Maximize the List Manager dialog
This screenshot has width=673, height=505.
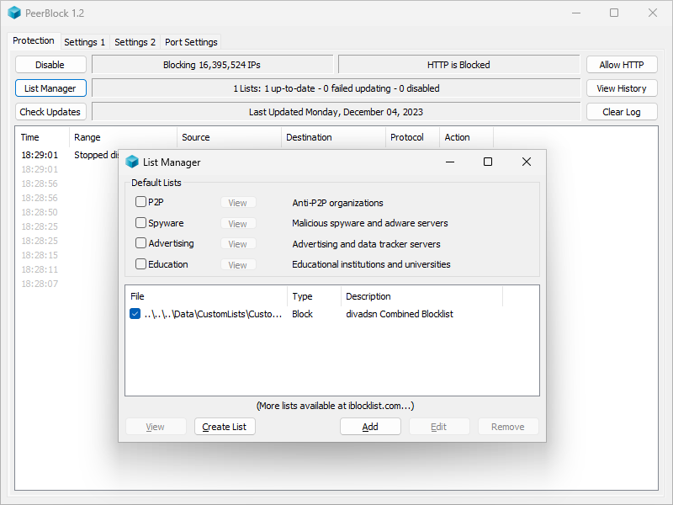tap(487, 162)
